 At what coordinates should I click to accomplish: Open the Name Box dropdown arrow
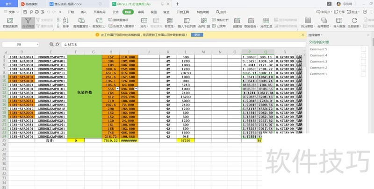(x=37, y=44)
